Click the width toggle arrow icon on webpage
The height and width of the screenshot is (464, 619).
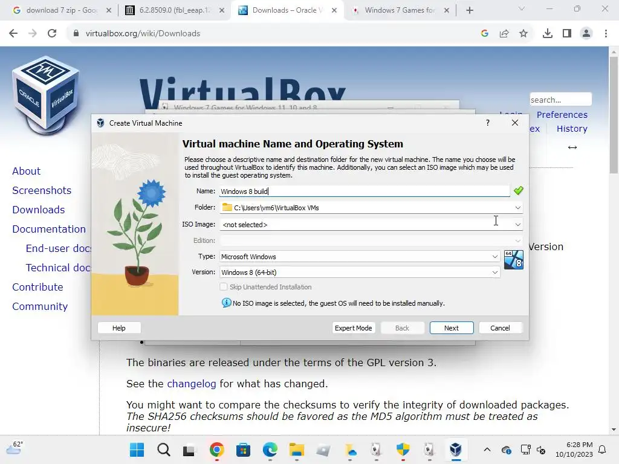pyautogui.click(x=572, y=147)
